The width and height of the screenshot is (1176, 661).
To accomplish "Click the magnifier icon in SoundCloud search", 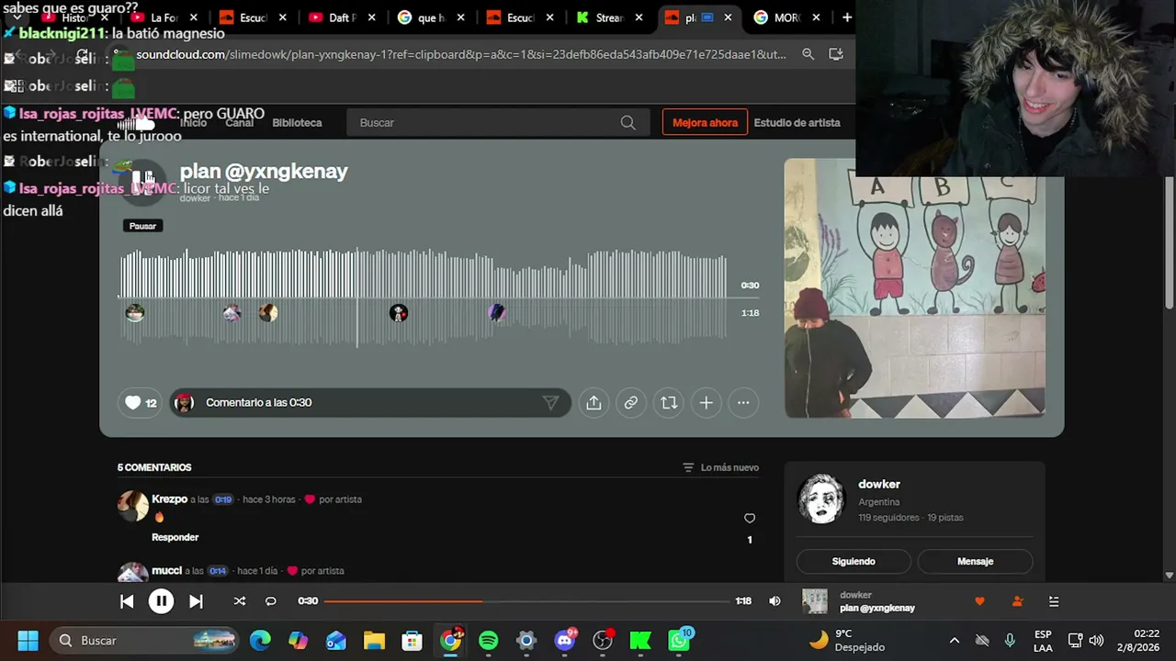I will (628, 122).
